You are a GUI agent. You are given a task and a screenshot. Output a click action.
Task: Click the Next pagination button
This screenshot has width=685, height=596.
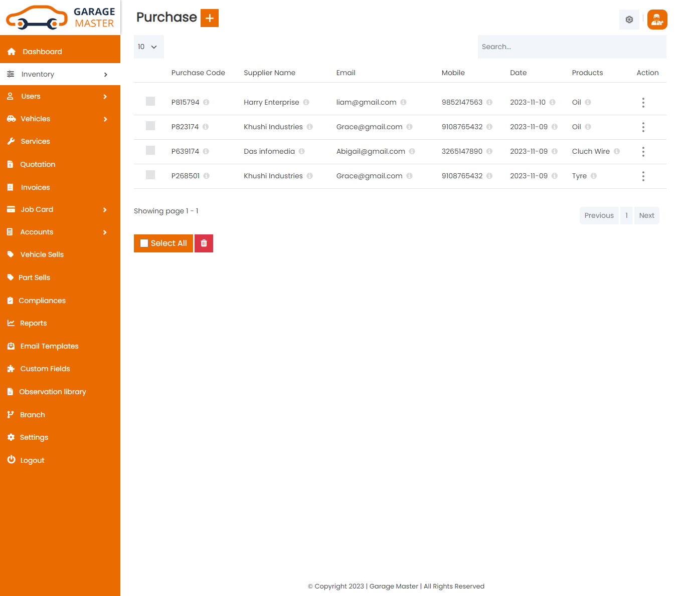[x=646, y=215]
